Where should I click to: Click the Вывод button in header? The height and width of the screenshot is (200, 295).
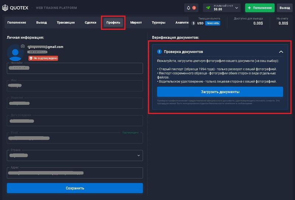[285, 8]
